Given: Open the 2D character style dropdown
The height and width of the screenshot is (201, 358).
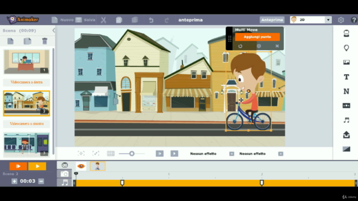Looking at the screenshot, I should [311, 20].
